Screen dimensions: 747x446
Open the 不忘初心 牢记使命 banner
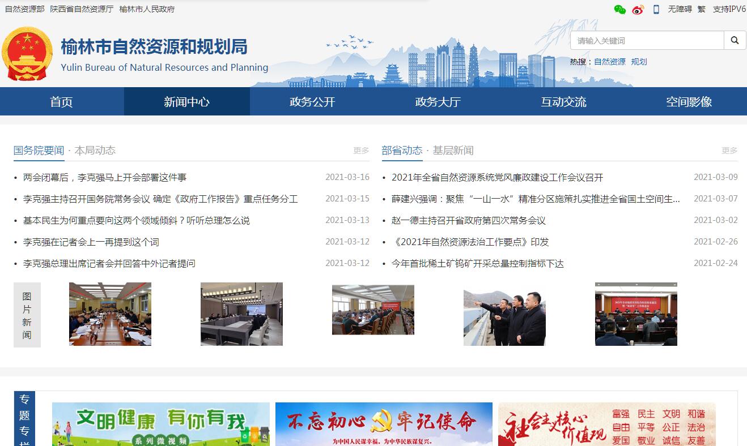[384, 424]
